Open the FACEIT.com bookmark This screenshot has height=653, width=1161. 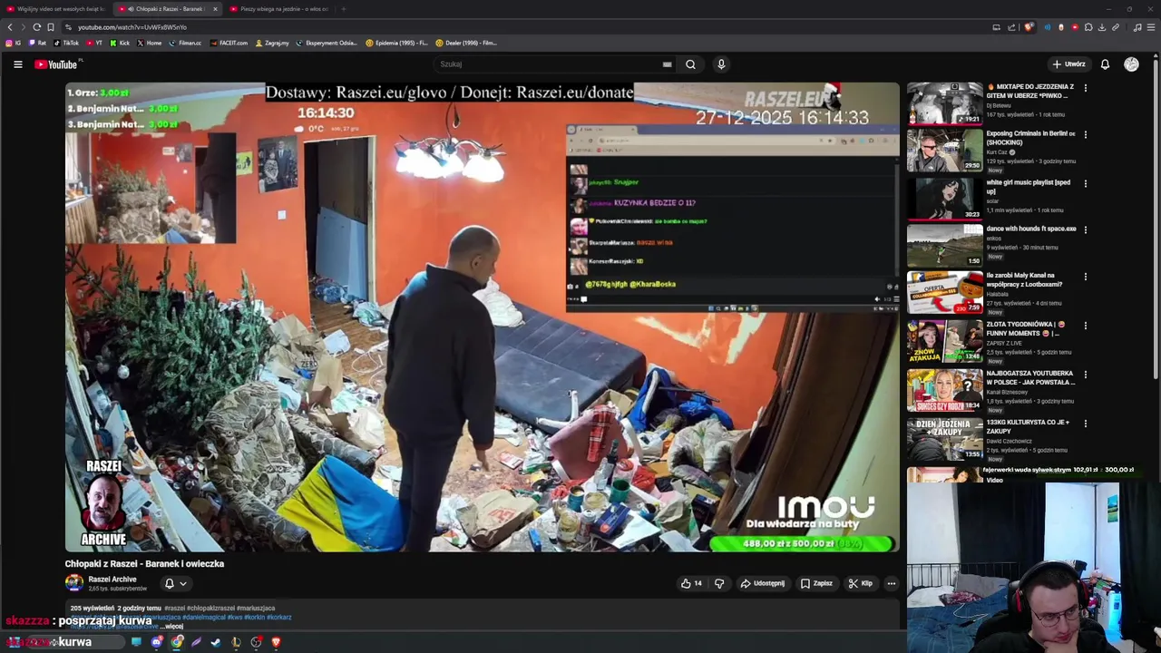(x=229, y=43)
